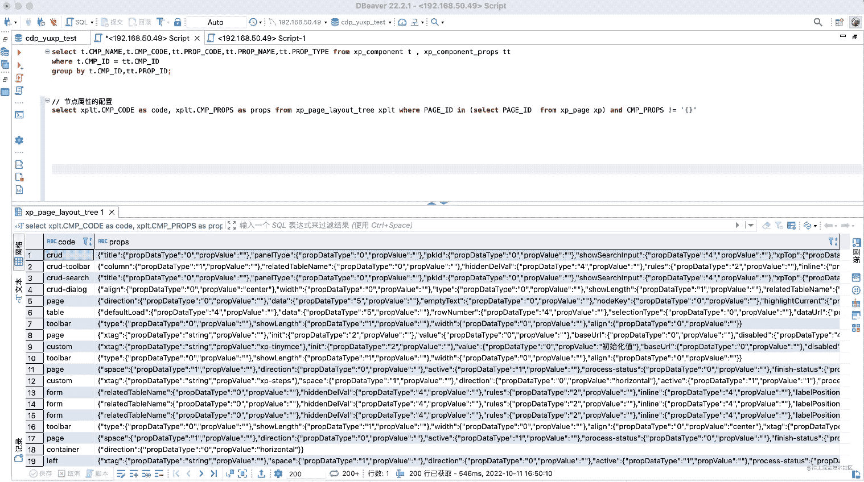Image resolution: width=864 pixels, height=482 pixels.
Task: Open new SQL editor button
Action: (x=77, y=22)
